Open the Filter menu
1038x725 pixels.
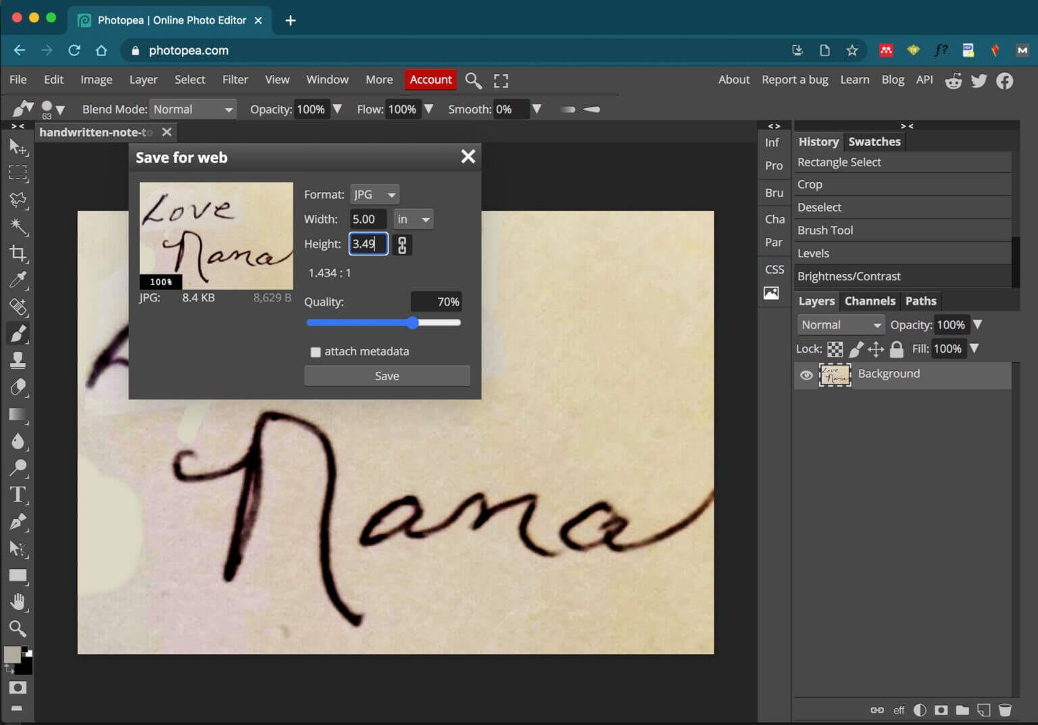click(235, 79)
